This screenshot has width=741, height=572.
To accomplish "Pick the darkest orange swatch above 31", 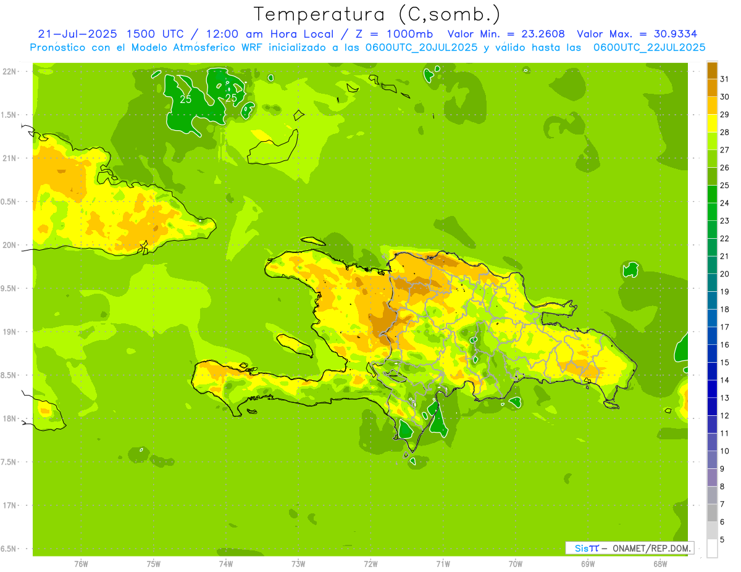I will coord(712,70).
